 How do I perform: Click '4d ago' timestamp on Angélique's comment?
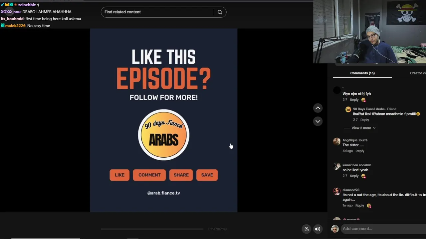348,151
